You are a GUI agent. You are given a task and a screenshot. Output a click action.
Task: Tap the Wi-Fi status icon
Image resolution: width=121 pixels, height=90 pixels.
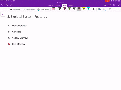pyautogui.click(x=111, y=1)
